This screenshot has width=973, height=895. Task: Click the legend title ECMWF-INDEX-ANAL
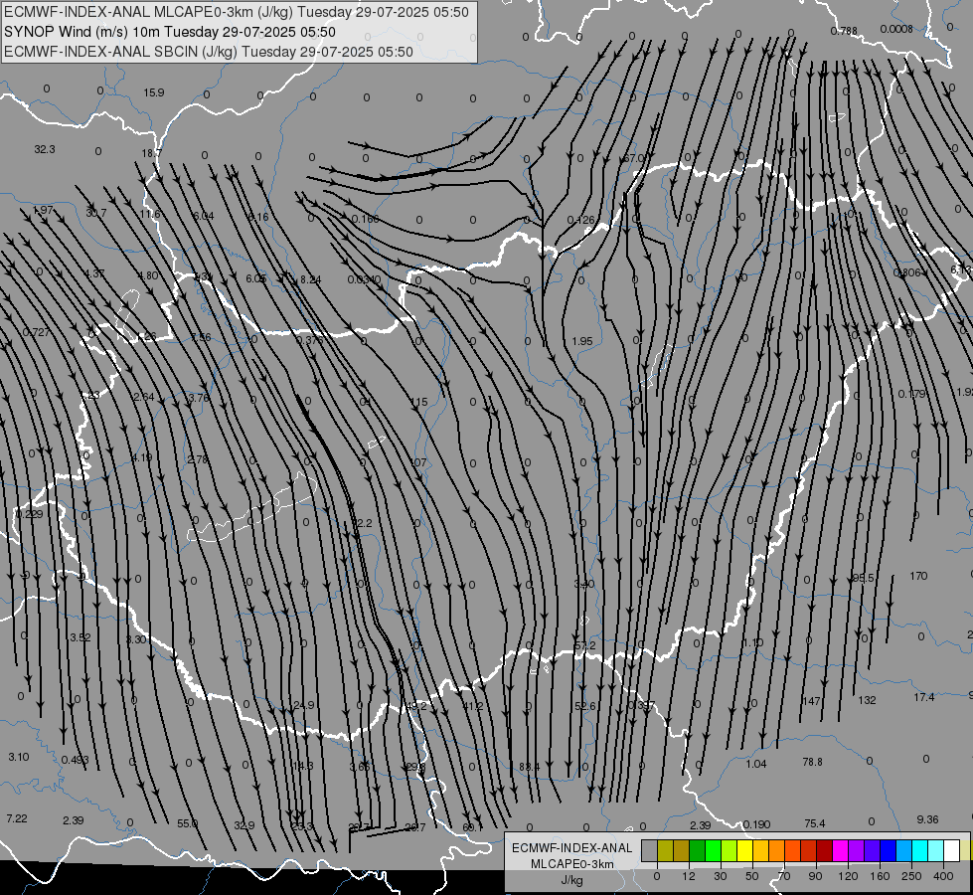coord(572,848)
